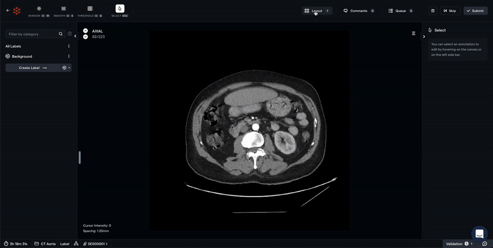Viewport: 493px width, 248px height.
Task: Click the left panel resize handle
Action: click(80, 158)
